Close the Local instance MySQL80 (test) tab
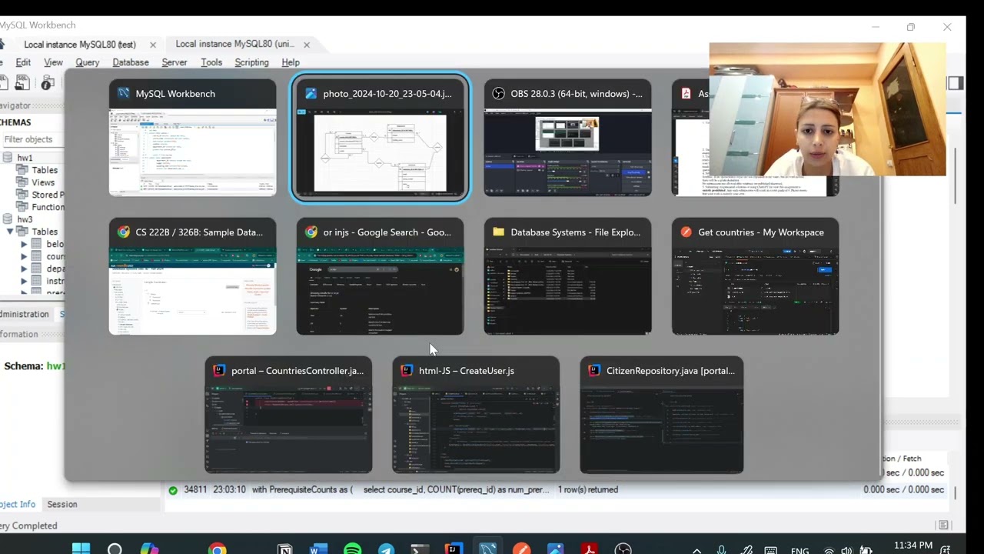 [153, 45]
